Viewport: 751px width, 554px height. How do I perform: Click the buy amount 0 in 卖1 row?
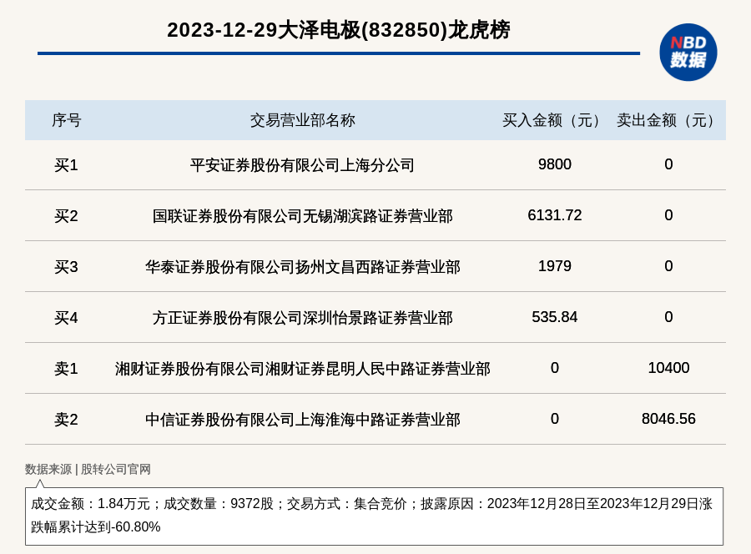point(555,368)
